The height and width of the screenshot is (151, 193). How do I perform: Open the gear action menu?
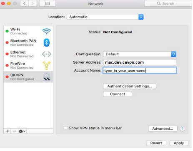point(22,131)
